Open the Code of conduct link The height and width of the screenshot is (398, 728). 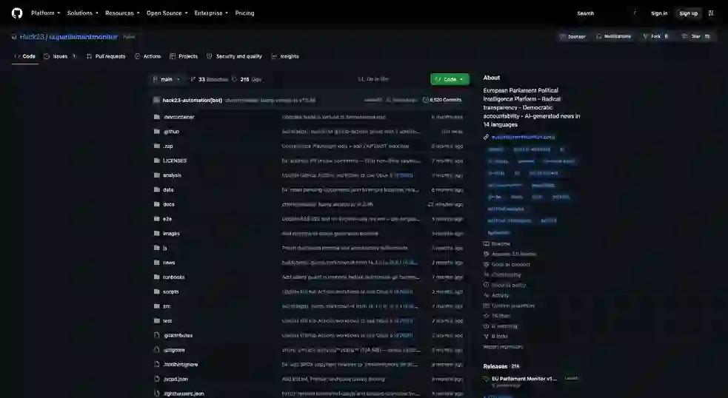tap(511, 264)
